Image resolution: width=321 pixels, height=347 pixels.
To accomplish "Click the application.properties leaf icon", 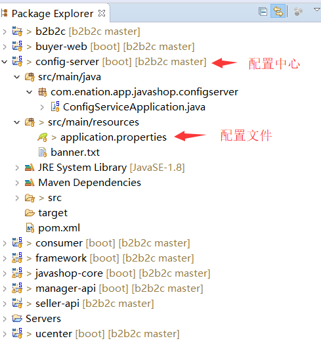I will 42,137.
